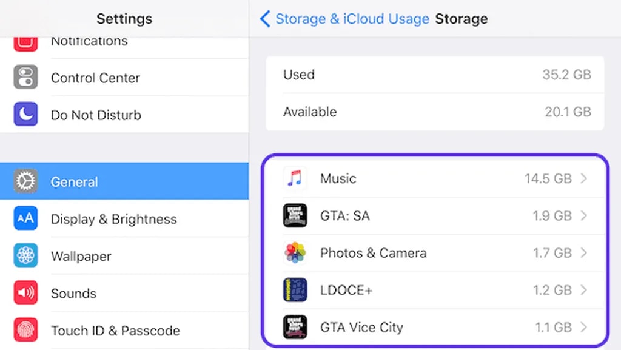621x350 pixels.
Task: Tap the GTA: SA app icon
Action: click(295, 215)
